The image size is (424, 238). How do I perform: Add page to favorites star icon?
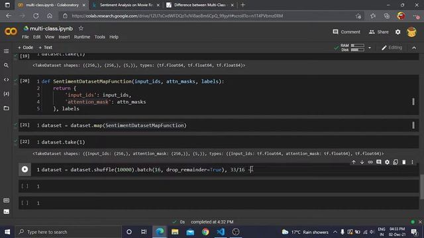click(x=358, y=16)
